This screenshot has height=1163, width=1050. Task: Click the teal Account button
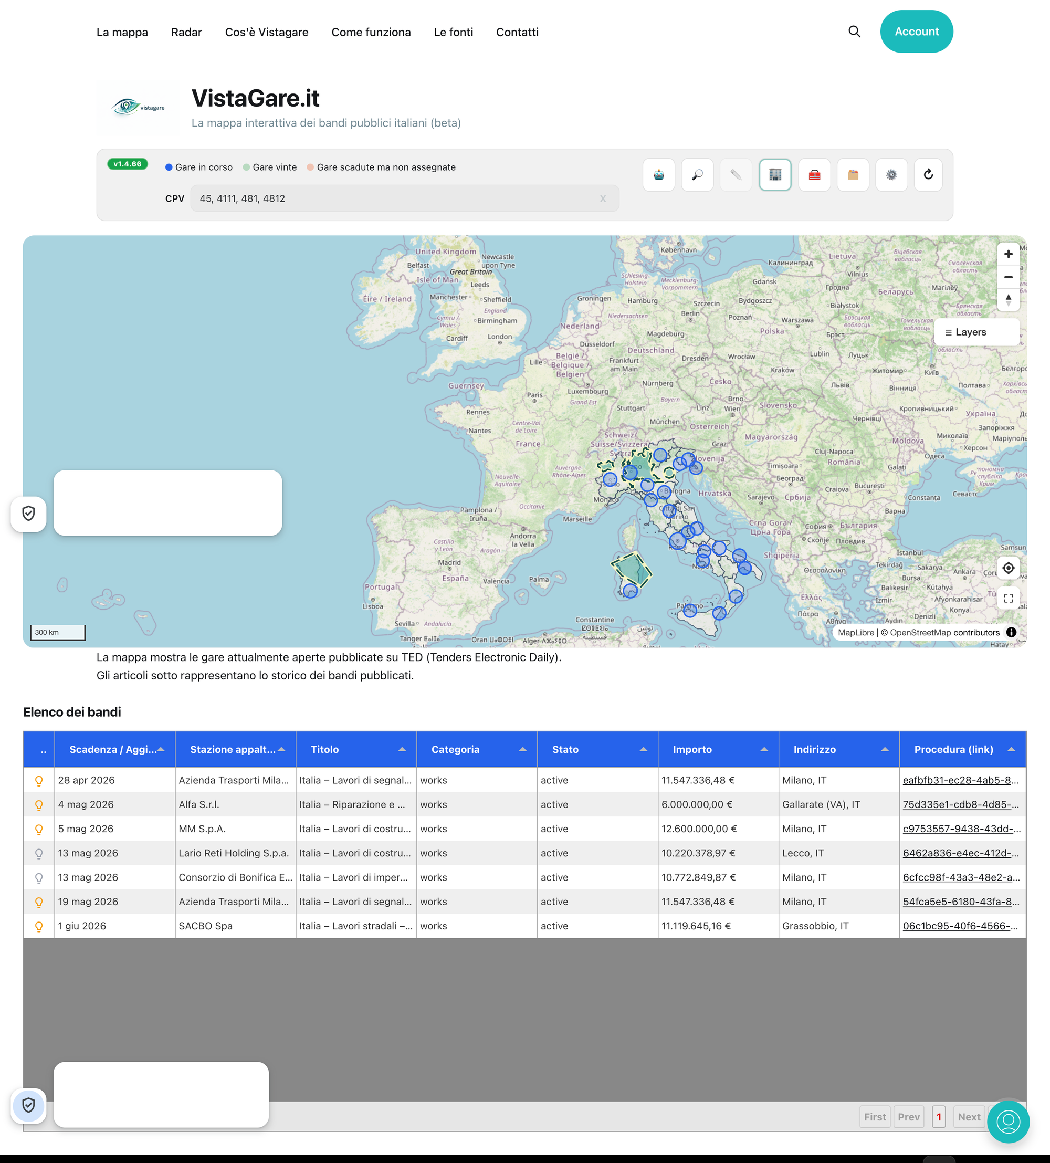pyautogui.click(x=916, y=32)
